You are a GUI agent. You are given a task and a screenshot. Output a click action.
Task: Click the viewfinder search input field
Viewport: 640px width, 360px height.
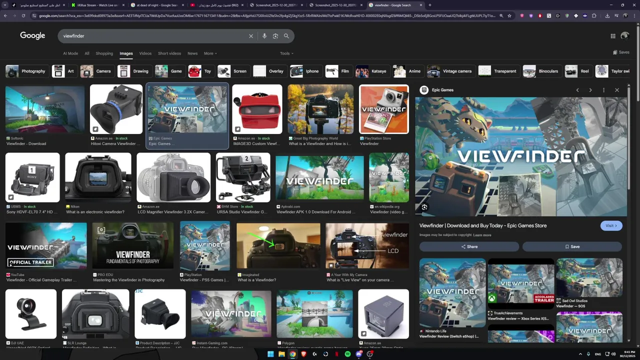click(x=152, y=36)
